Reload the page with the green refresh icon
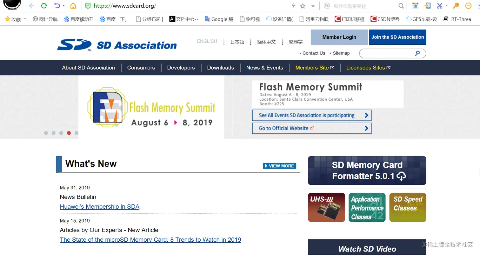The image size is (480, 255). [x=44, y=6]
